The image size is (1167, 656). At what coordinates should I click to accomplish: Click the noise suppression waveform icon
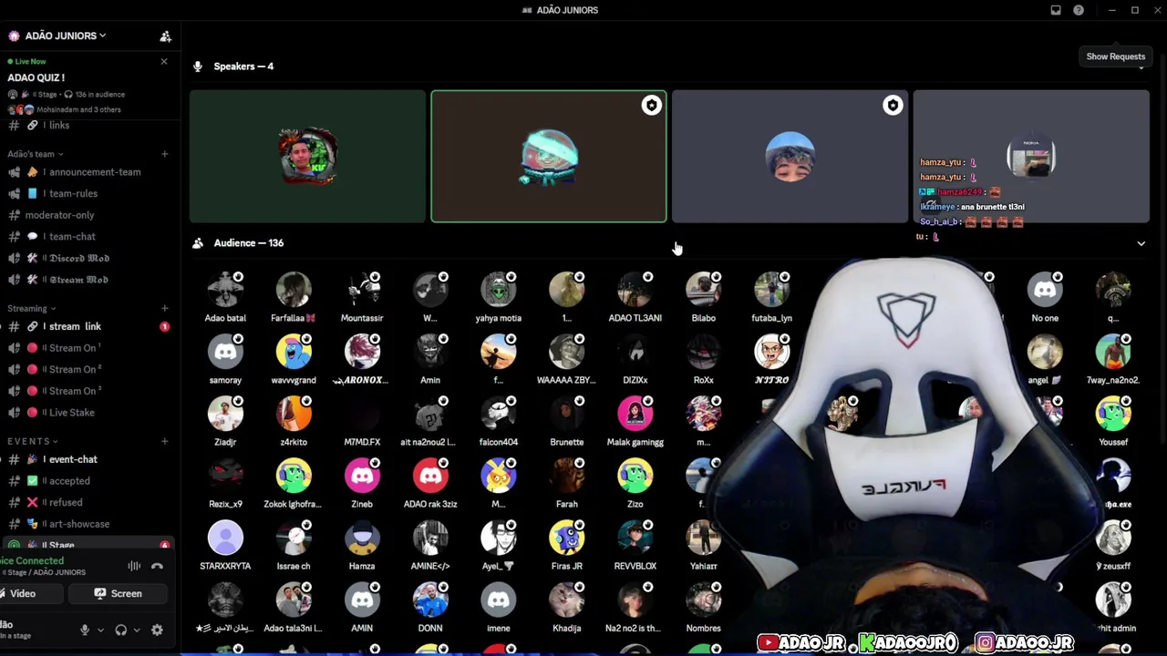[x=134, y=566]
